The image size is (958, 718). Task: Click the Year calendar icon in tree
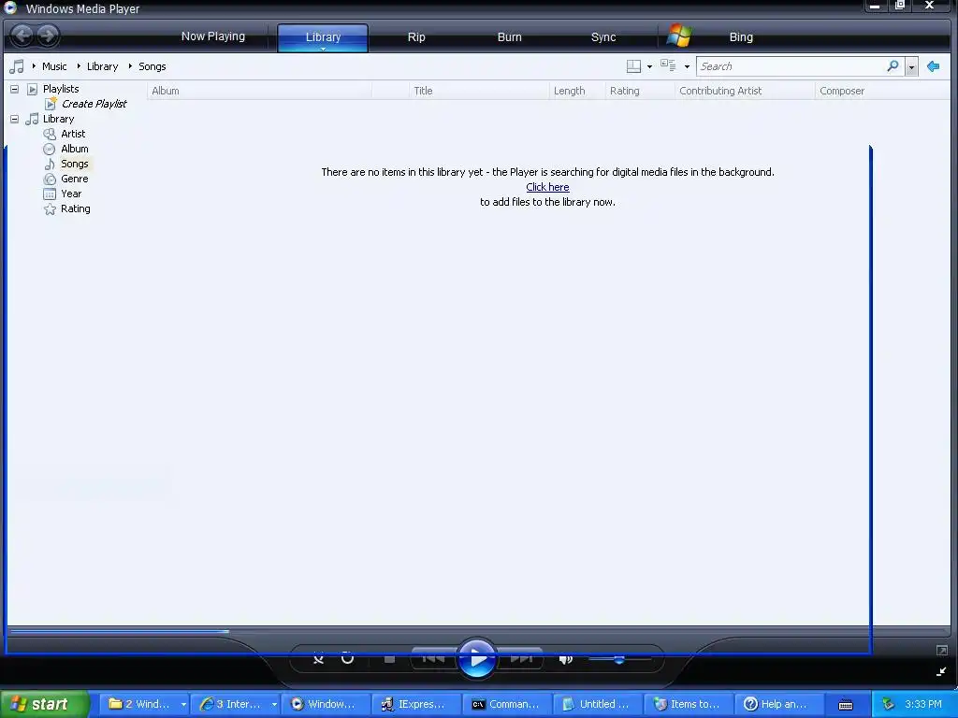pos(50,194)
